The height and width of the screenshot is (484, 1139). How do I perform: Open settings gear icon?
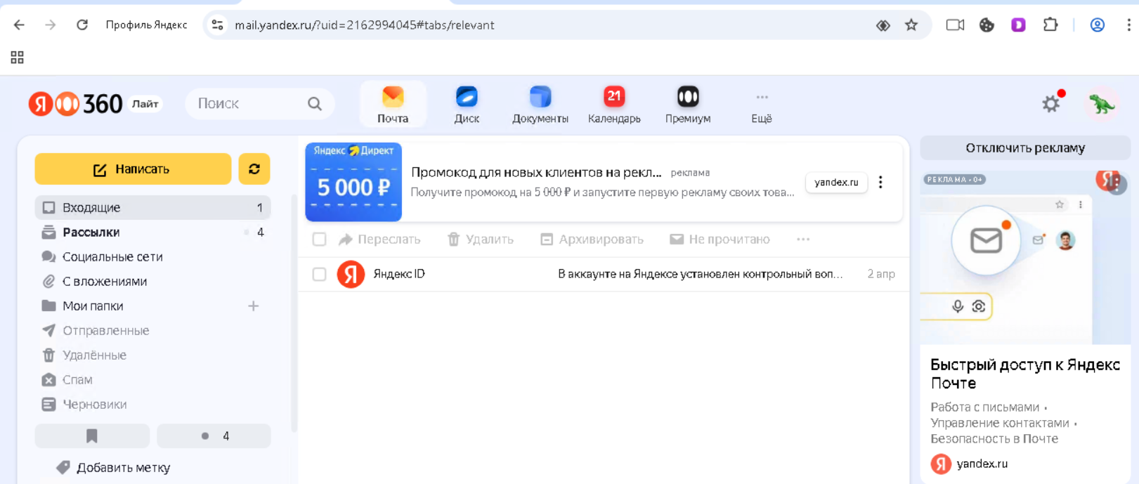[1050, 104]
